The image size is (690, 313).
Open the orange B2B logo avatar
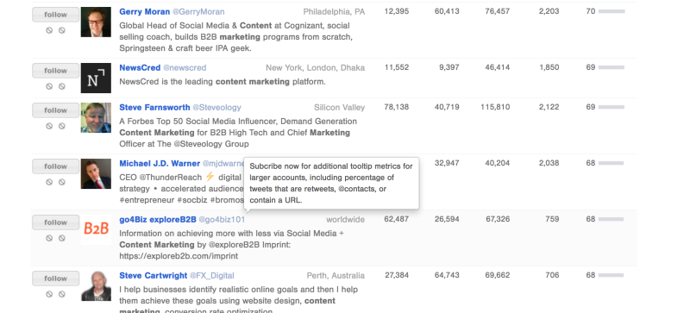(x=96, y=229)
